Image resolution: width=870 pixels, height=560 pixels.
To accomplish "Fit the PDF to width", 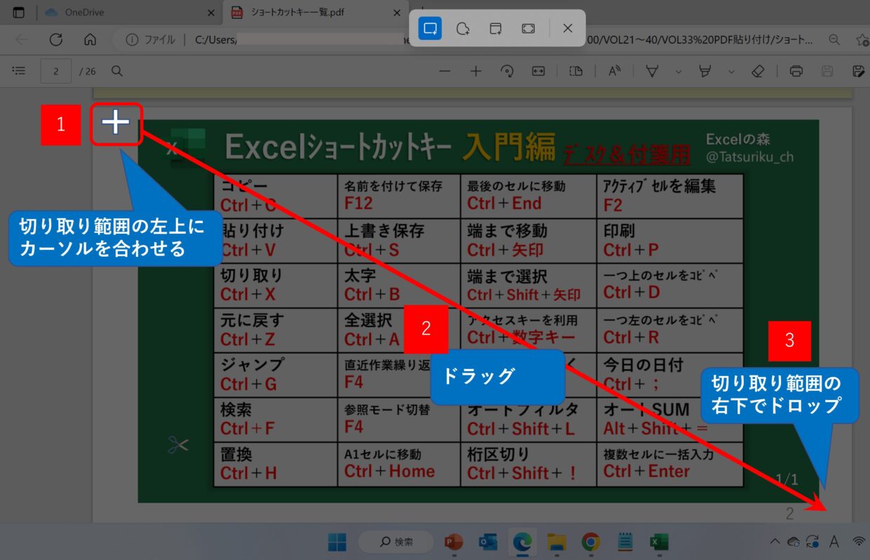I will pyautogui.click(x=538, y=71).
